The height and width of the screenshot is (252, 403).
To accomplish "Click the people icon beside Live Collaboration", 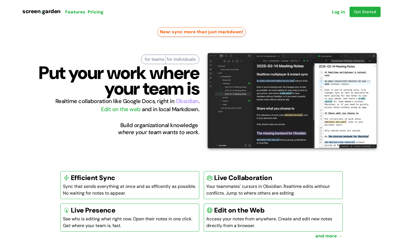I will click(x=210, y=178).
